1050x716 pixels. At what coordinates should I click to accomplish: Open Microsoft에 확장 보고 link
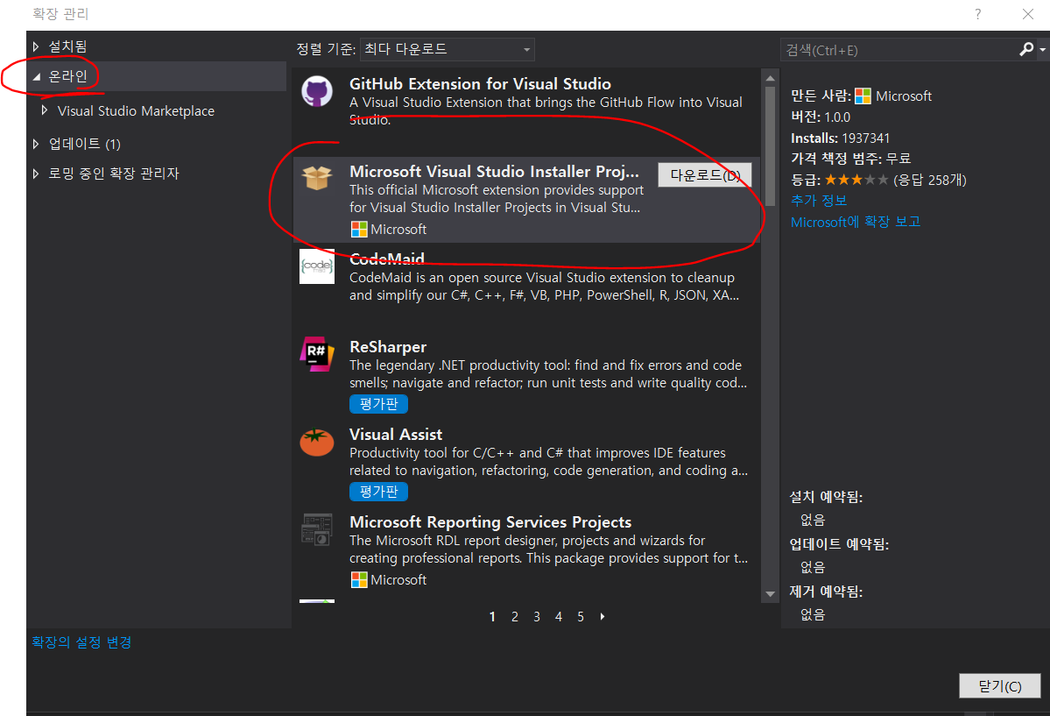[855, 222]
